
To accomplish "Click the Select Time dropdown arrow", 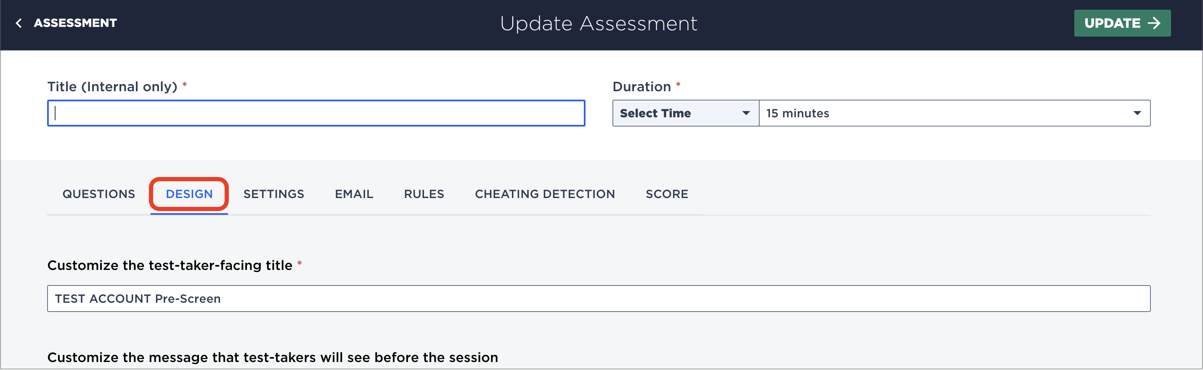I will coord(746,113).
